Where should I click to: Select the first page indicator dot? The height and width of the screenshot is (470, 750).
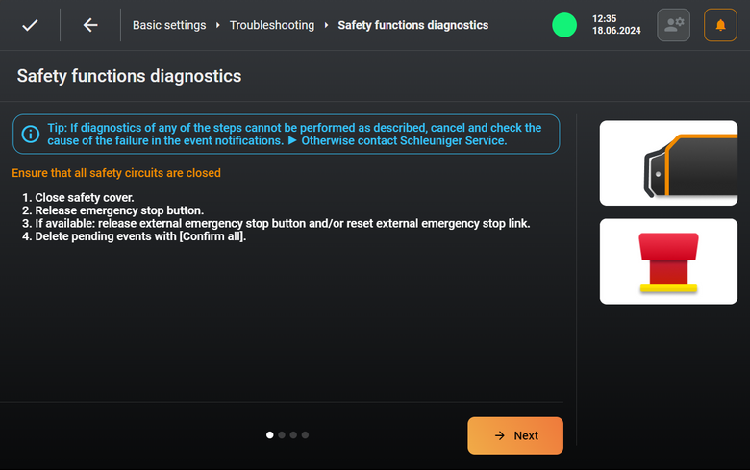270,435
